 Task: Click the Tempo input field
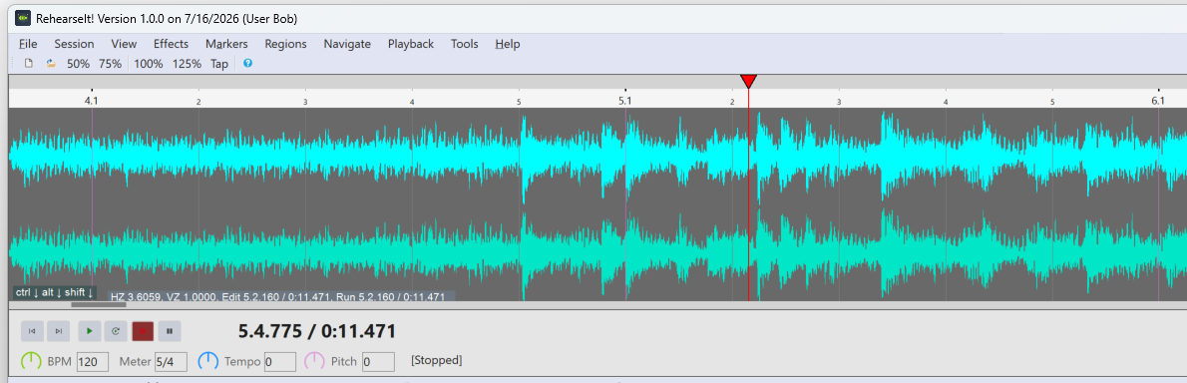click(x=280, y=362)
